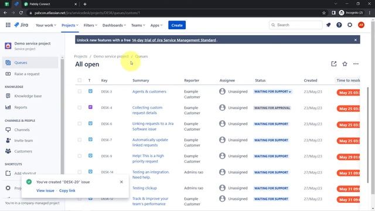Open the user profile avatar
This screenshot has width=375, height=211.
[x=361, y=25]
